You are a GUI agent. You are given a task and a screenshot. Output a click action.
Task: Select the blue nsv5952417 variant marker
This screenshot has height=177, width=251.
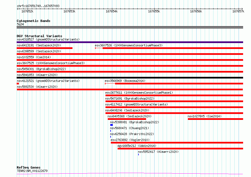click(x=138, y=154)
